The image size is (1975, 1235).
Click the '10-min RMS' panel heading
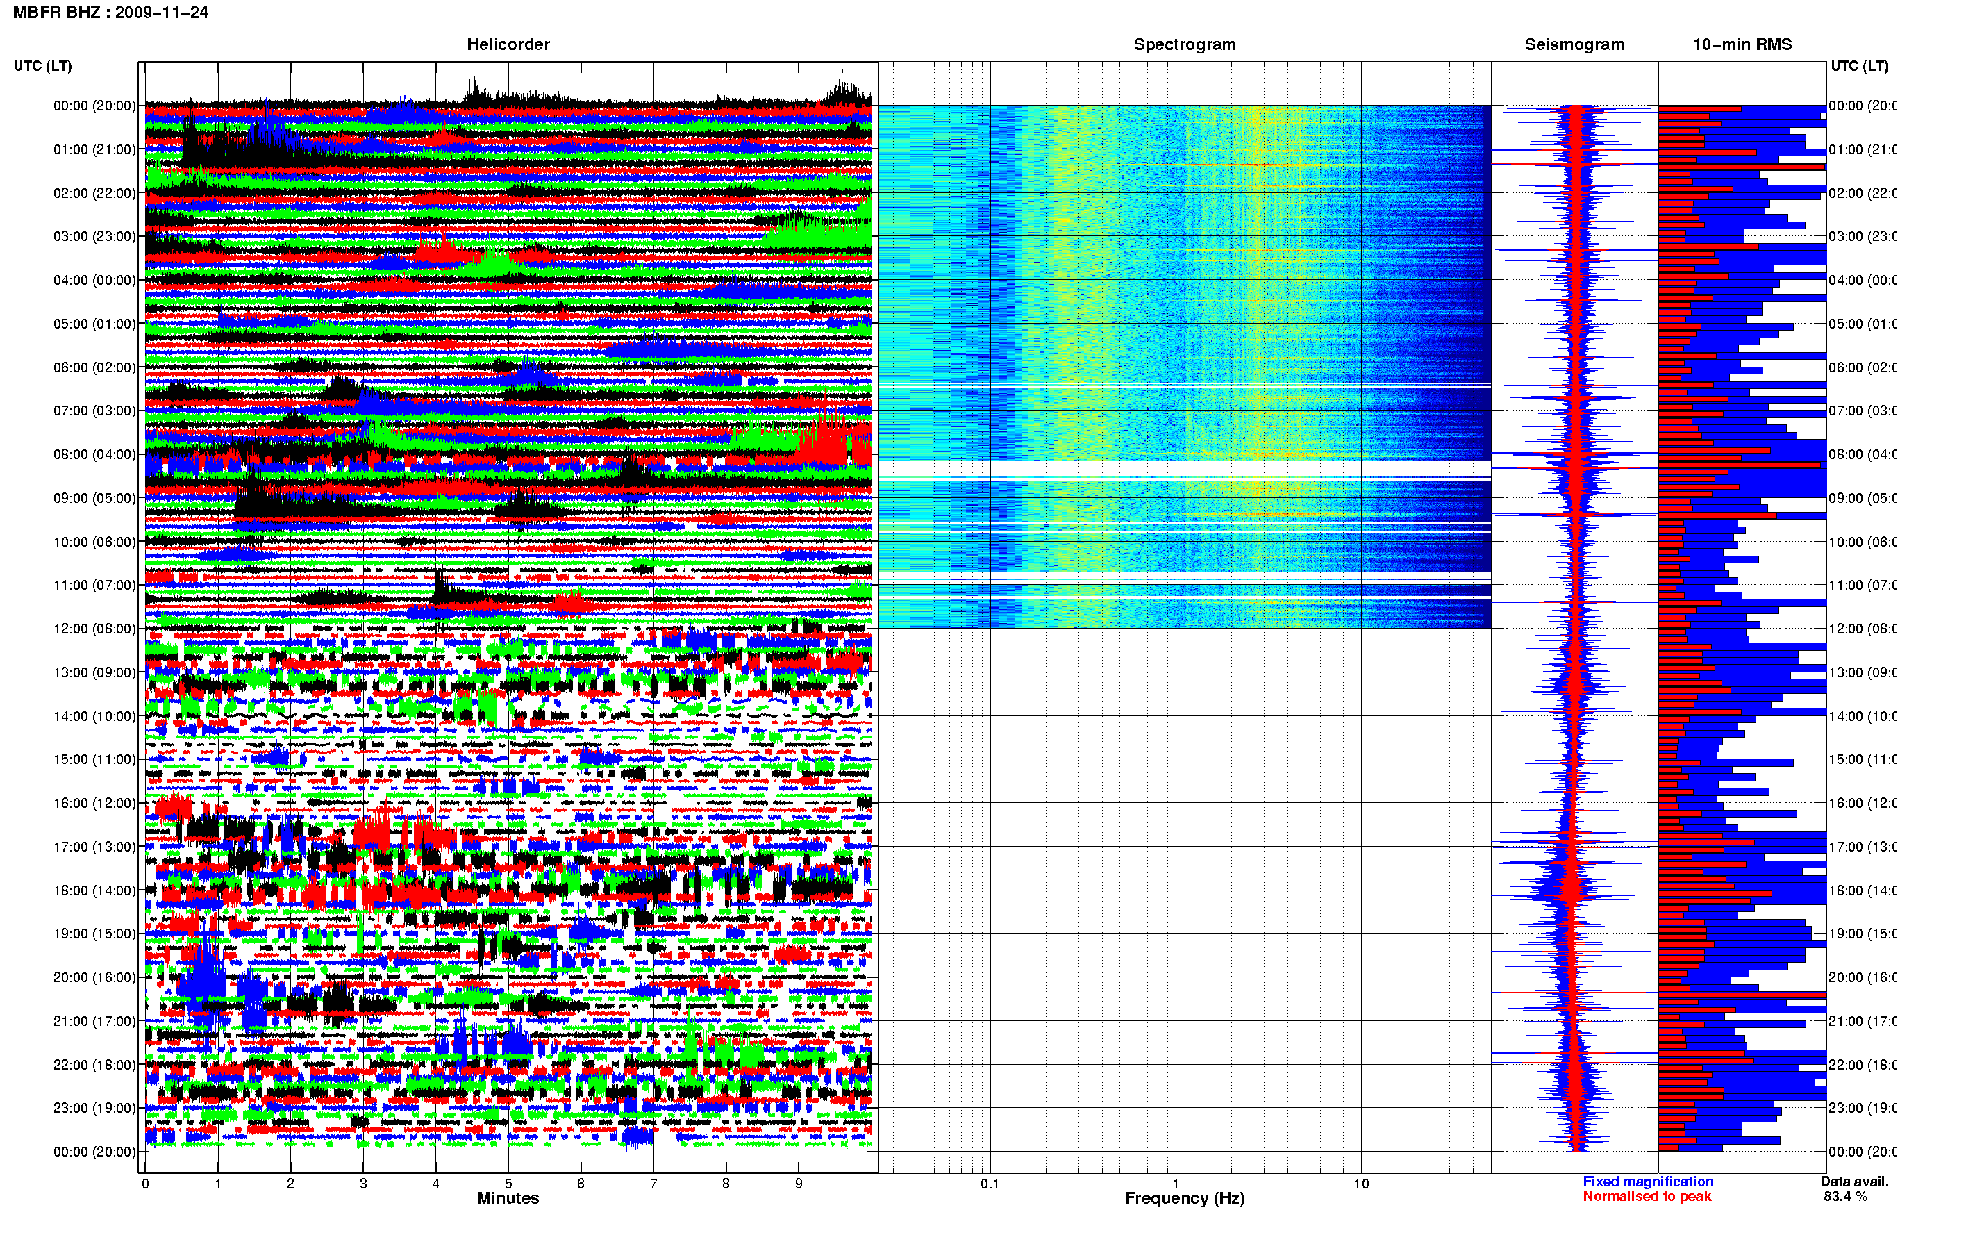click(x=1742, y=44)
